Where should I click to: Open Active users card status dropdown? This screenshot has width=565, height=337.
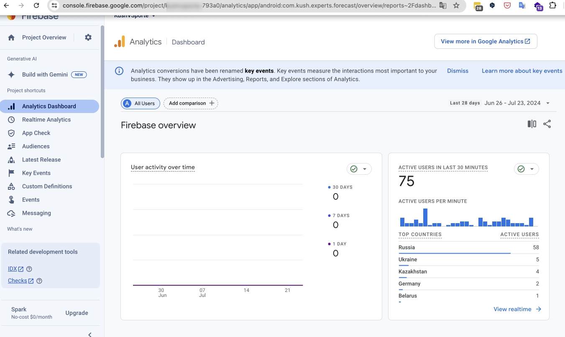pos(527,169)
